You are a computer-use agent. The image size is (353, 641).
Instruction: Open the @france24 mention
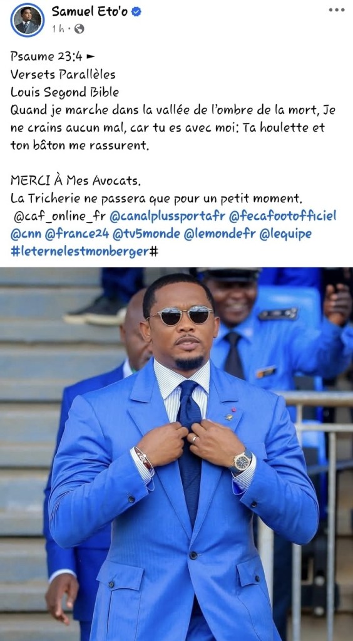(x=77, y=234)
